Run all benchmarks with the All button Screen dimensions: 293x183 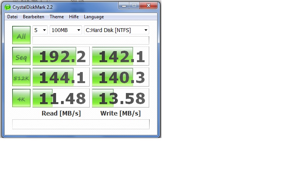click(21, 35)
